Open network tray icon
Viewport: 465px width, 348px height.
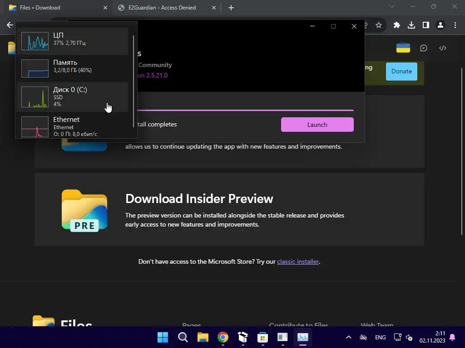point(397,337)
